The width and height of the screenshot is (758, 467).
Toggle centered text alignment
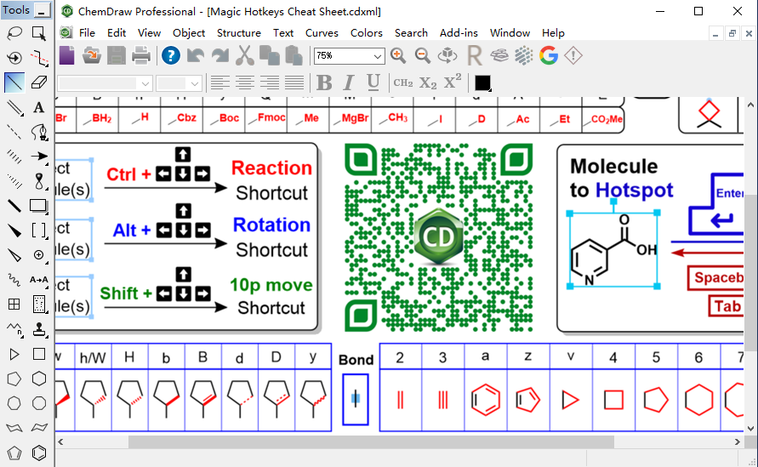tap(245, 83)
